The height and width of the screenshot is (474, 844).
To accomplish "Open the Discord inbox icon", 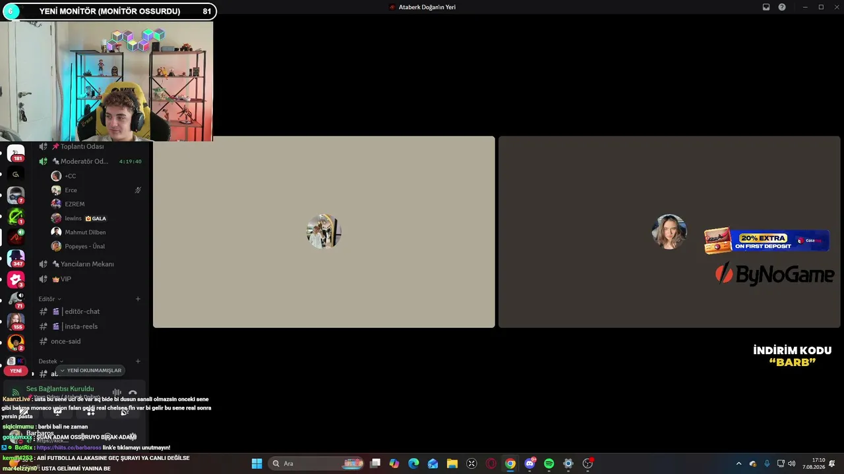I will [766, 7].
